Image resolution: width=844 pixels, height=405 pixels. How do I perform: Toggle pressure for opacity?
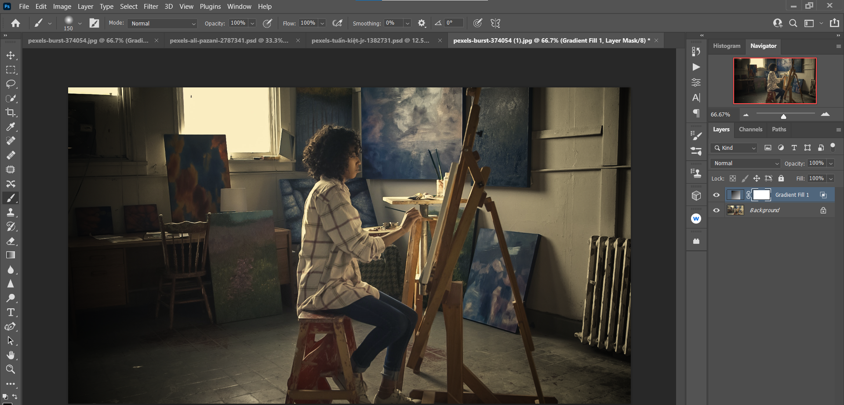tap(267, 23)
